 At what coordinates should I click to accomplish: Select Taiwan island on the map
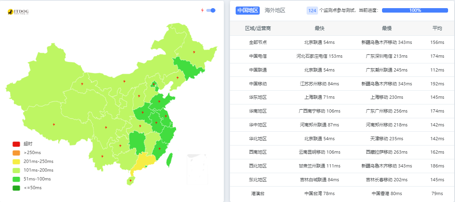(x=170, y=160)
